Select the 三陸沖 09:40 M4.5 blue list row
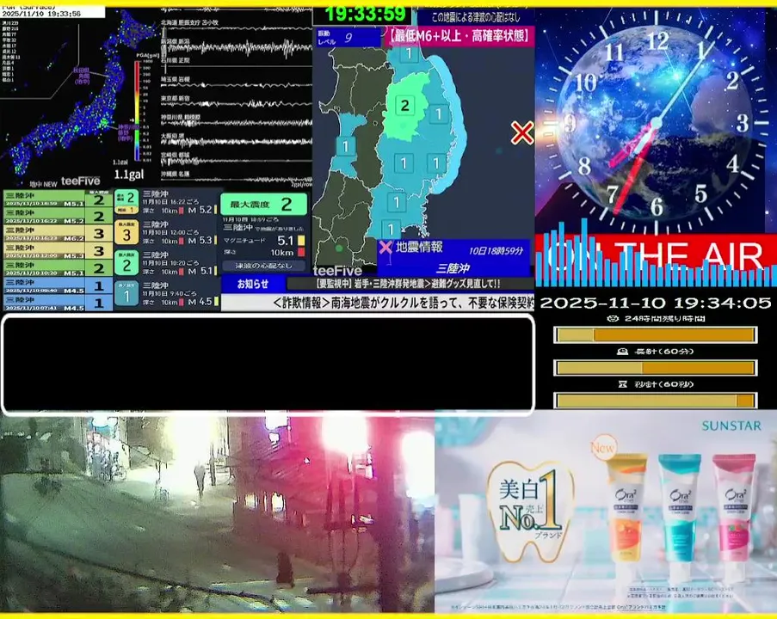 (57, 285)
